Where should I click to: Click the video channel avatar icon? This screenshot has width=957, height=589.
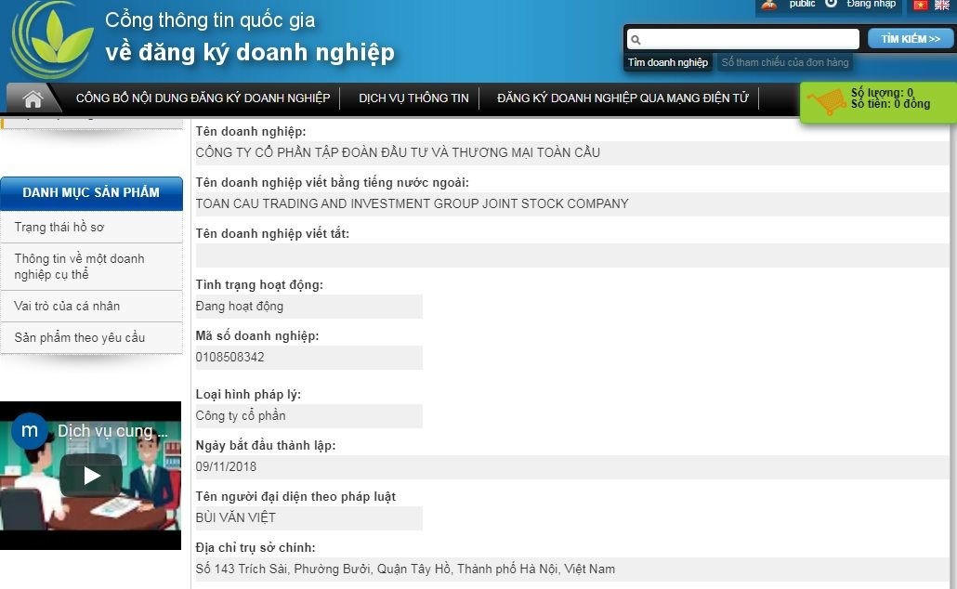[28, 431]
